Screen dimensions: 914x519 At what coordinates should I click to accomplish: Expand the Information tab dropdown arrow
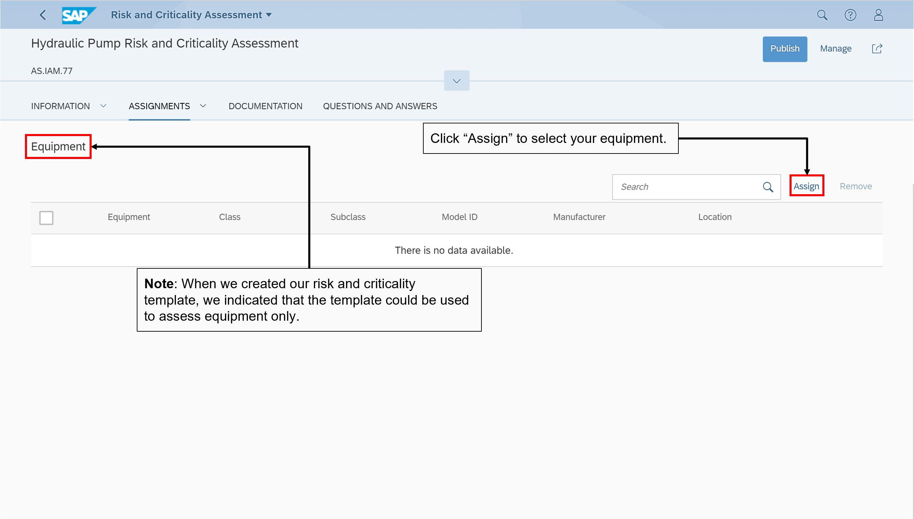pyautogui.click(x=103, y=106)
